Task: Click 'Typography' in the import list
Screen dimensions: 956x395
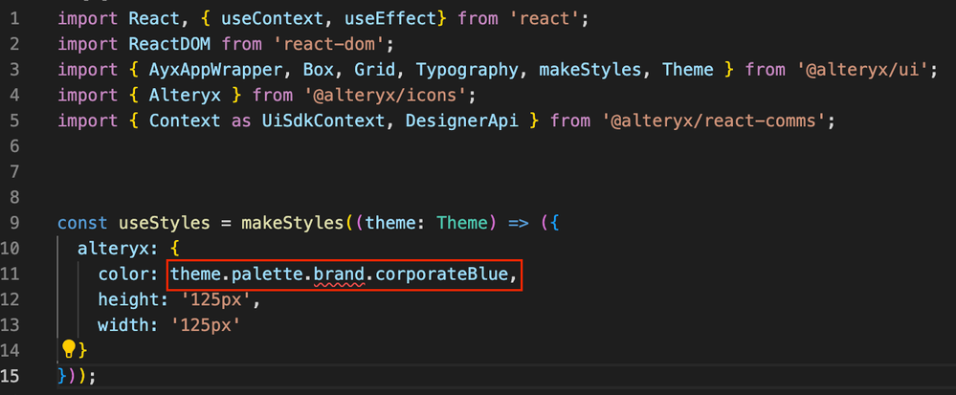Action: 467,70
